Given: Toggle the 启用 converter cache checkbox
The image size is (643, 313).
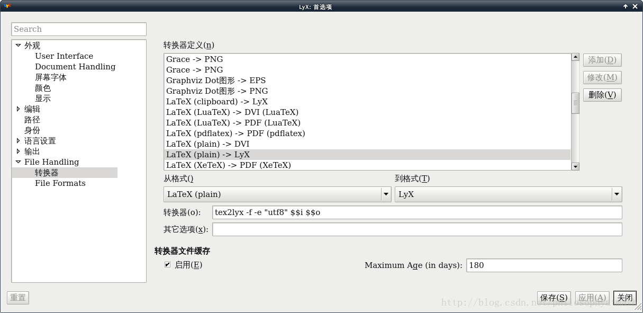Looking at the screenshot, I should click(167, 264).
